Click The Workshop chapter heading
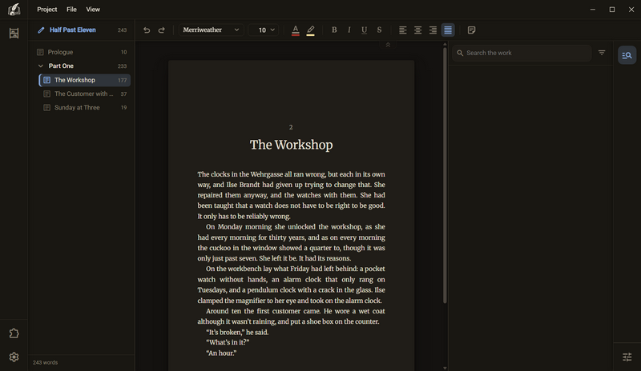641x371 pixels. (x=291, y=145)
